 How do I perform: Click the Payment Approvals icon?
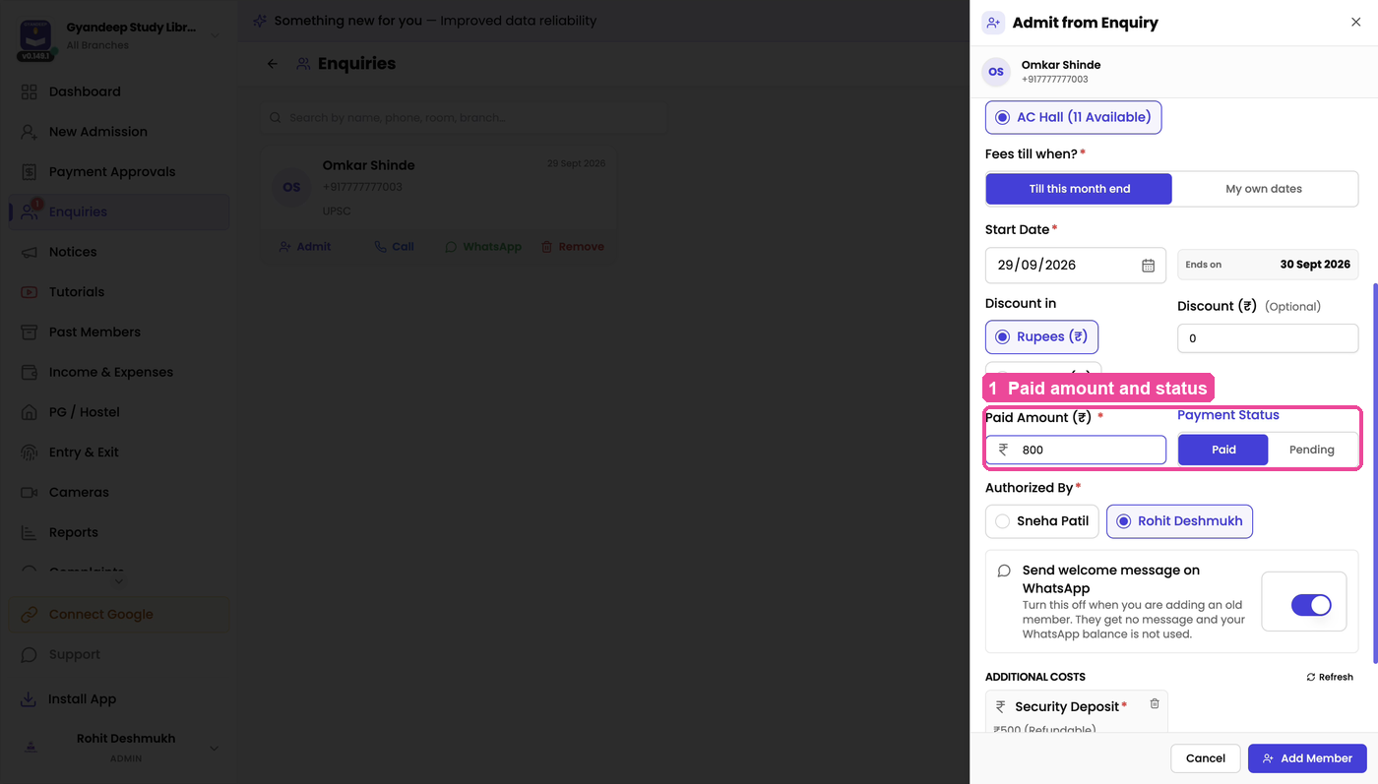[x=30, y=172]
